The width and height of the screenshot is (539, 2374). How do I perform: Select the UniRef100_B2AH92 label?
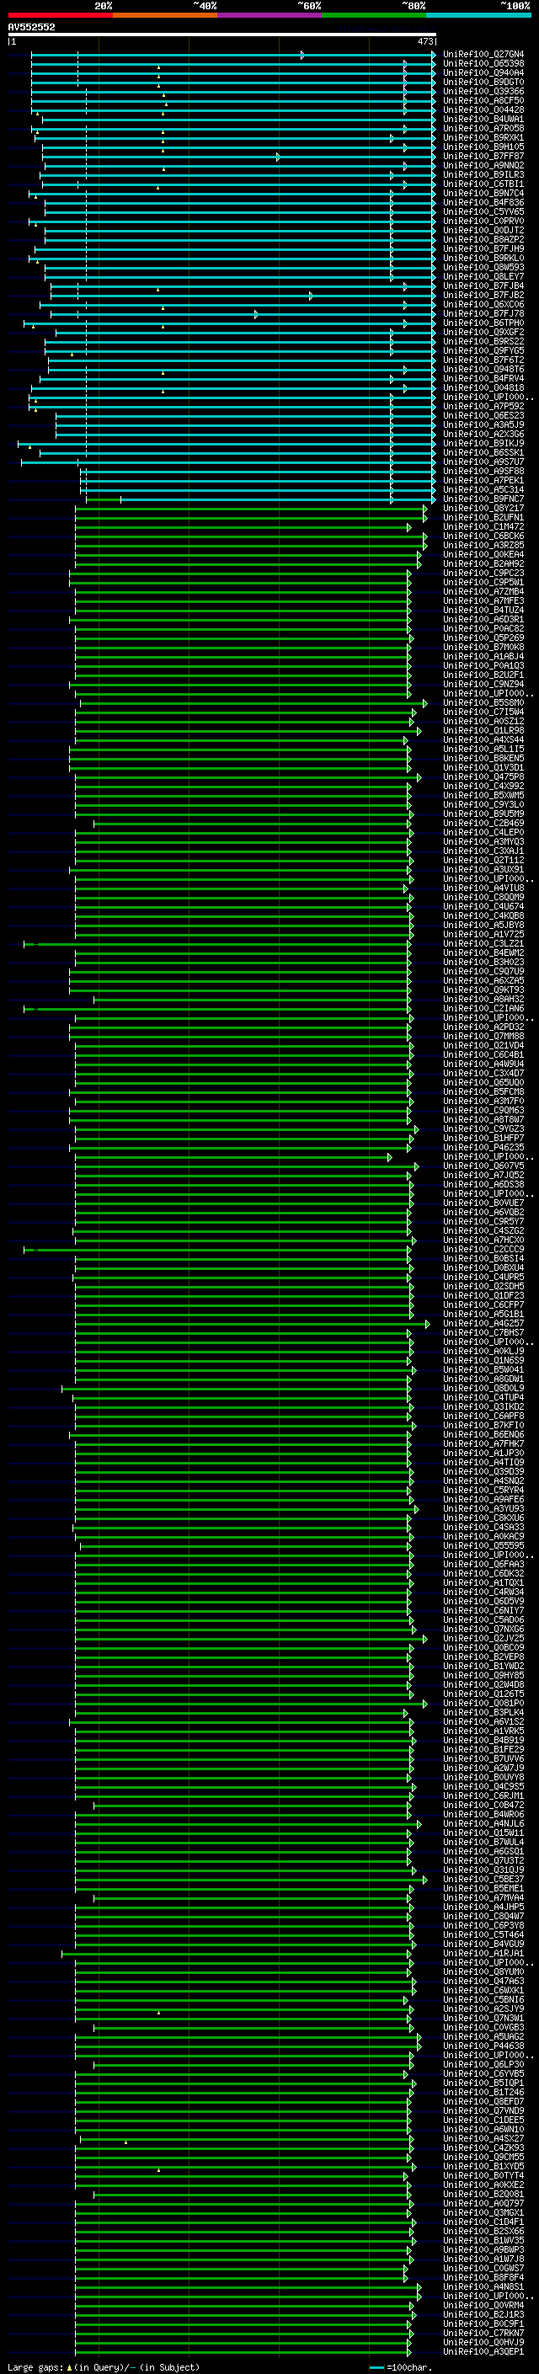pyautogui.click(x=483, y=564)
